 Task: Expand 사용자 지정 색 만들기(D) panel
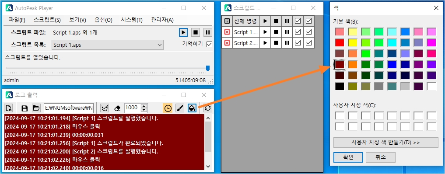[x=385, y=142]
